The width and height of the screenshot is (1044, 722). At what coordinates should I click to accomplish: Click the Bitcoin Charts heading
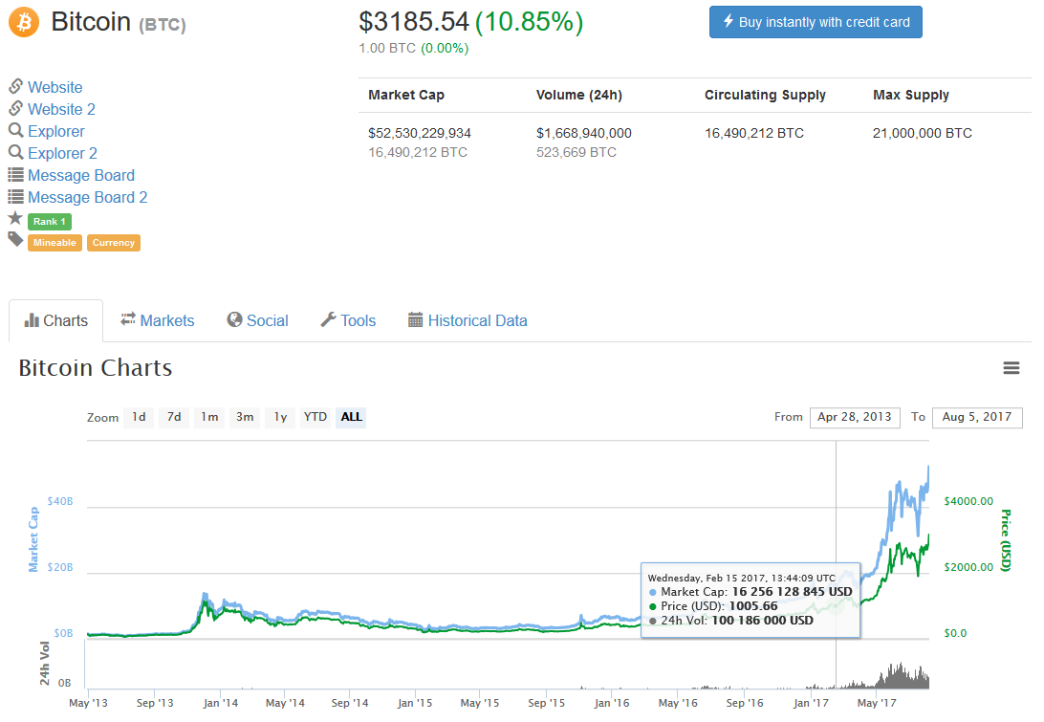click(x=96, y=367)
